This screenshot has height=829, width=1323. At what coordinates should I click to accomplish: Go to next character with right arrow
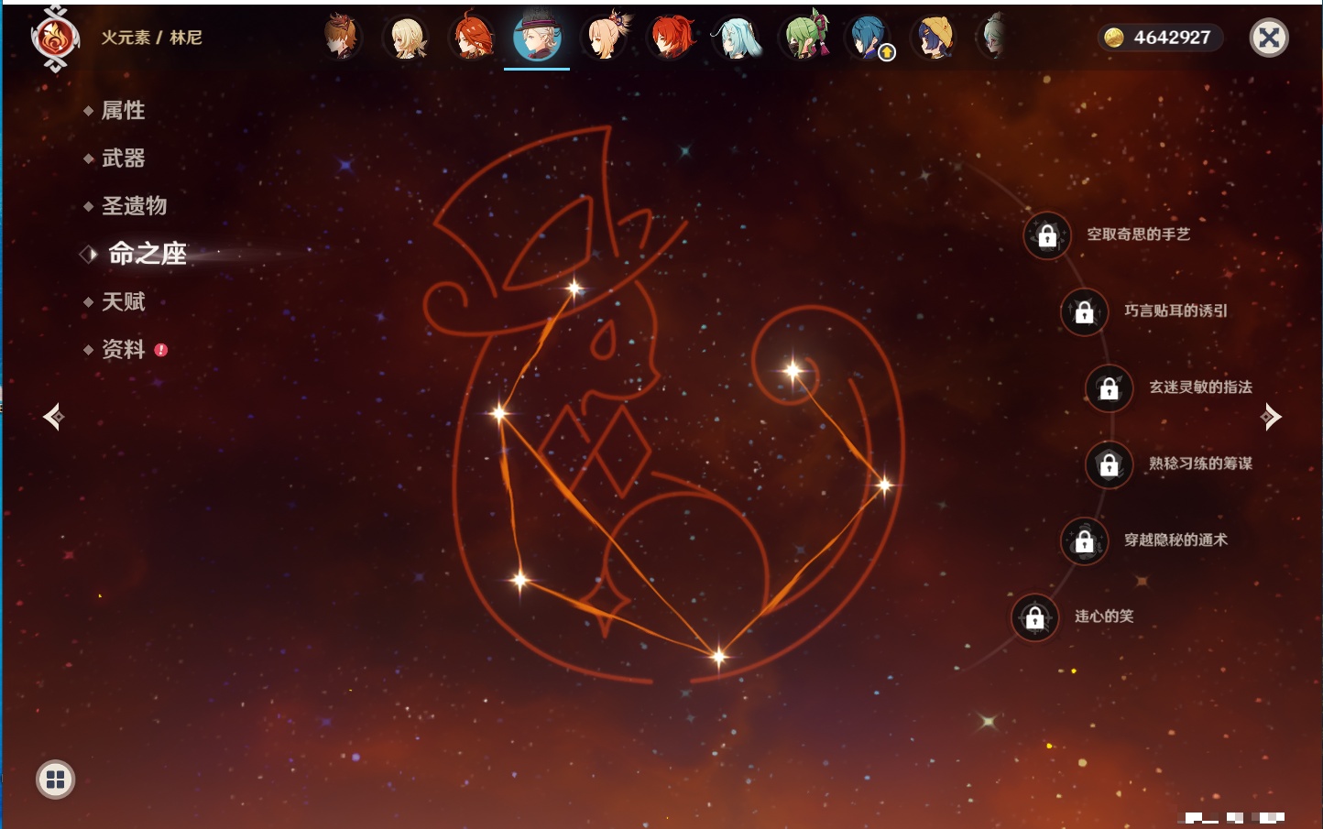pyautogui.click(x=1271, y=417)
